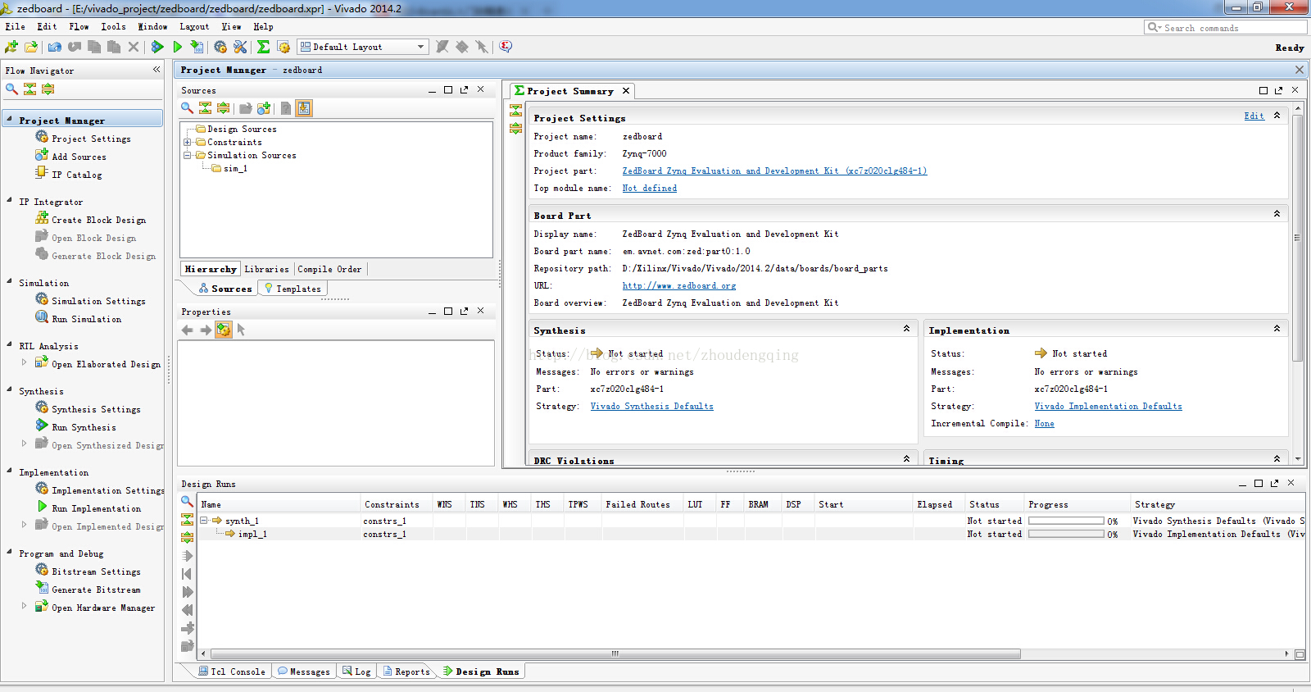Screen dimensions: 1311x692
Task: Click the highlighted view icon in Sources toolbar
Action: coord(303,107)
